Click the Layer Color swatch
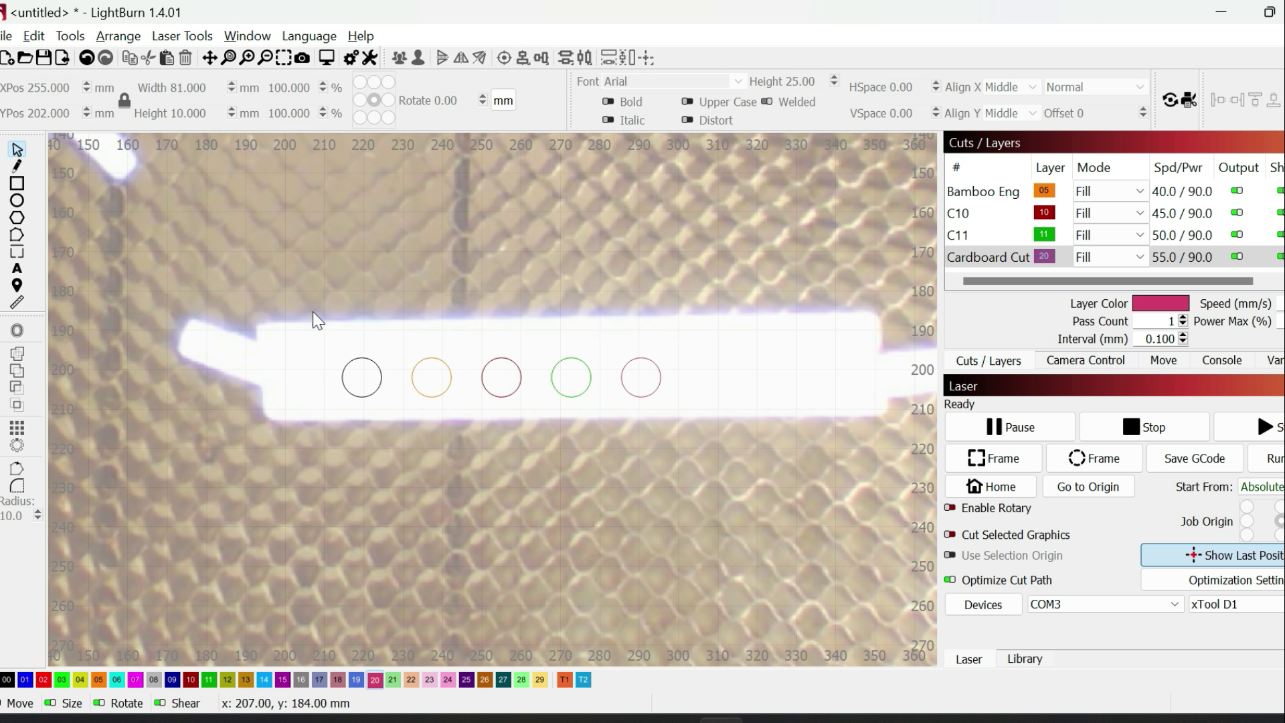This screenshot has width=1285, height=723. click(1159, 303)
